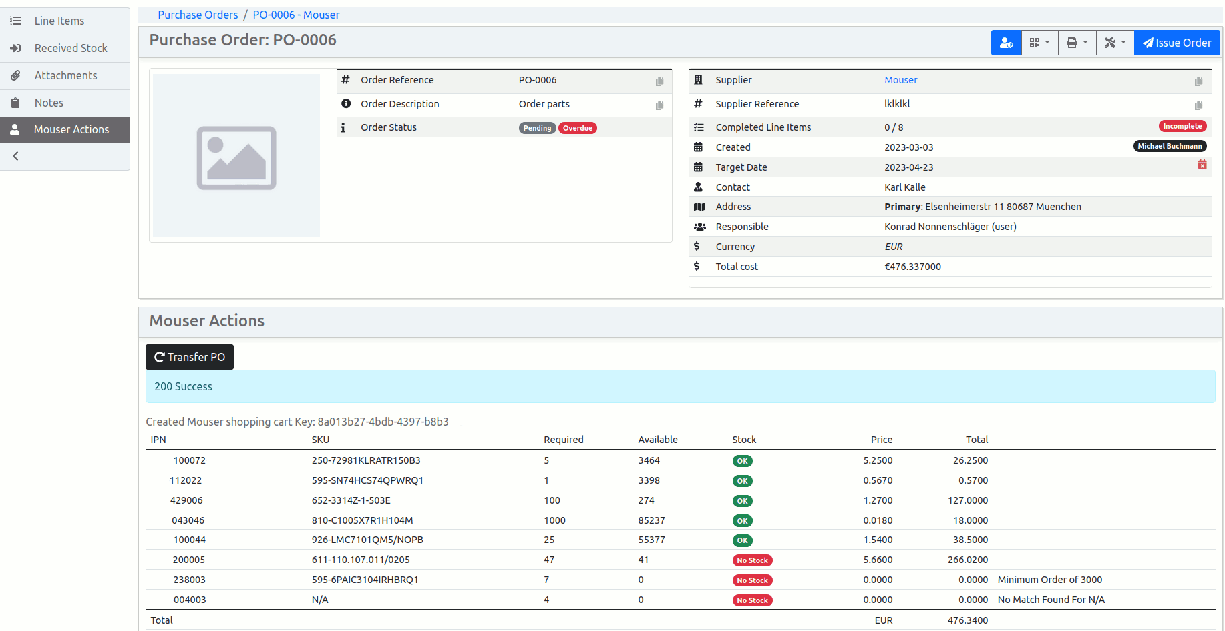Click the Total cost dollar icon
The width and height of the screenshot is (1225, 631).
point(697,267)
